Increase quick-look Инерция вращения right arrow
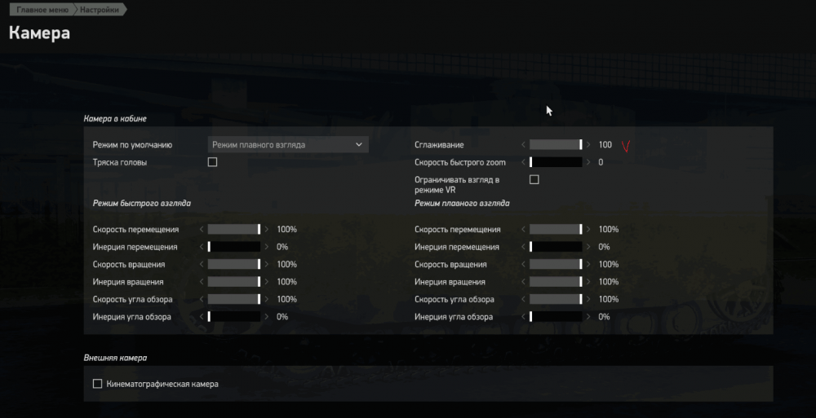 267,282
